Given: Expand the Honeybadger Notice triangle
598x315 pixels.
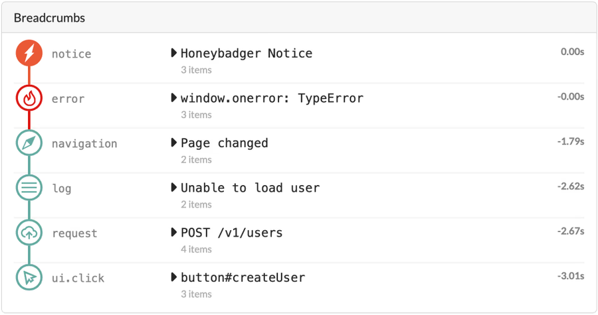Looking at the screenshot, I should [x=174, y=53].
